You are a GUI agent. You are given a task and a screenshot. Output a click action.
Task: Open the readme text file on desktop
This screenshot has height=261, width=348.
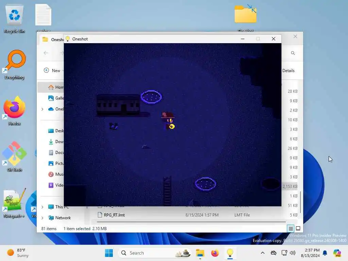point(43,18)
